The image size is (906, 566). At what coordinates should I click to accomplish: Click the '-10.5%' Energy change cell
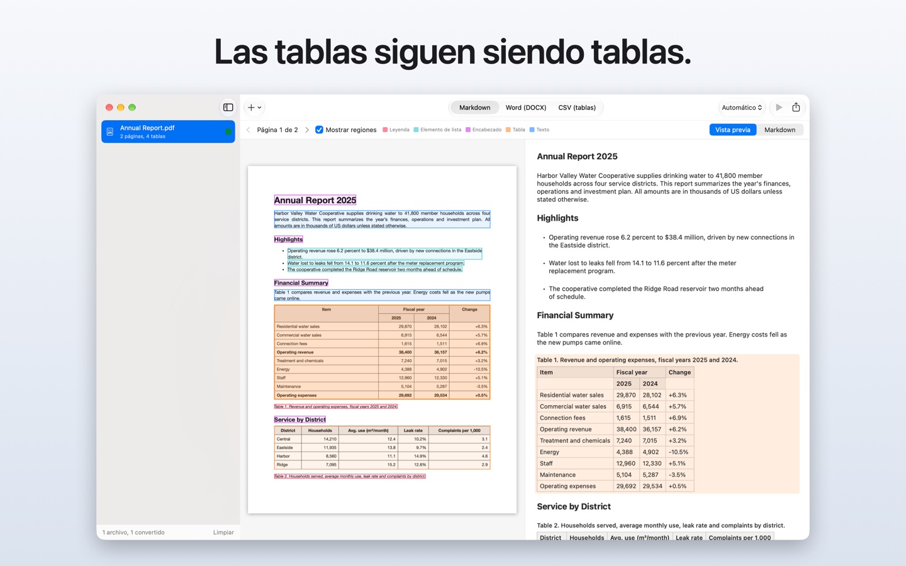[678, 452]
